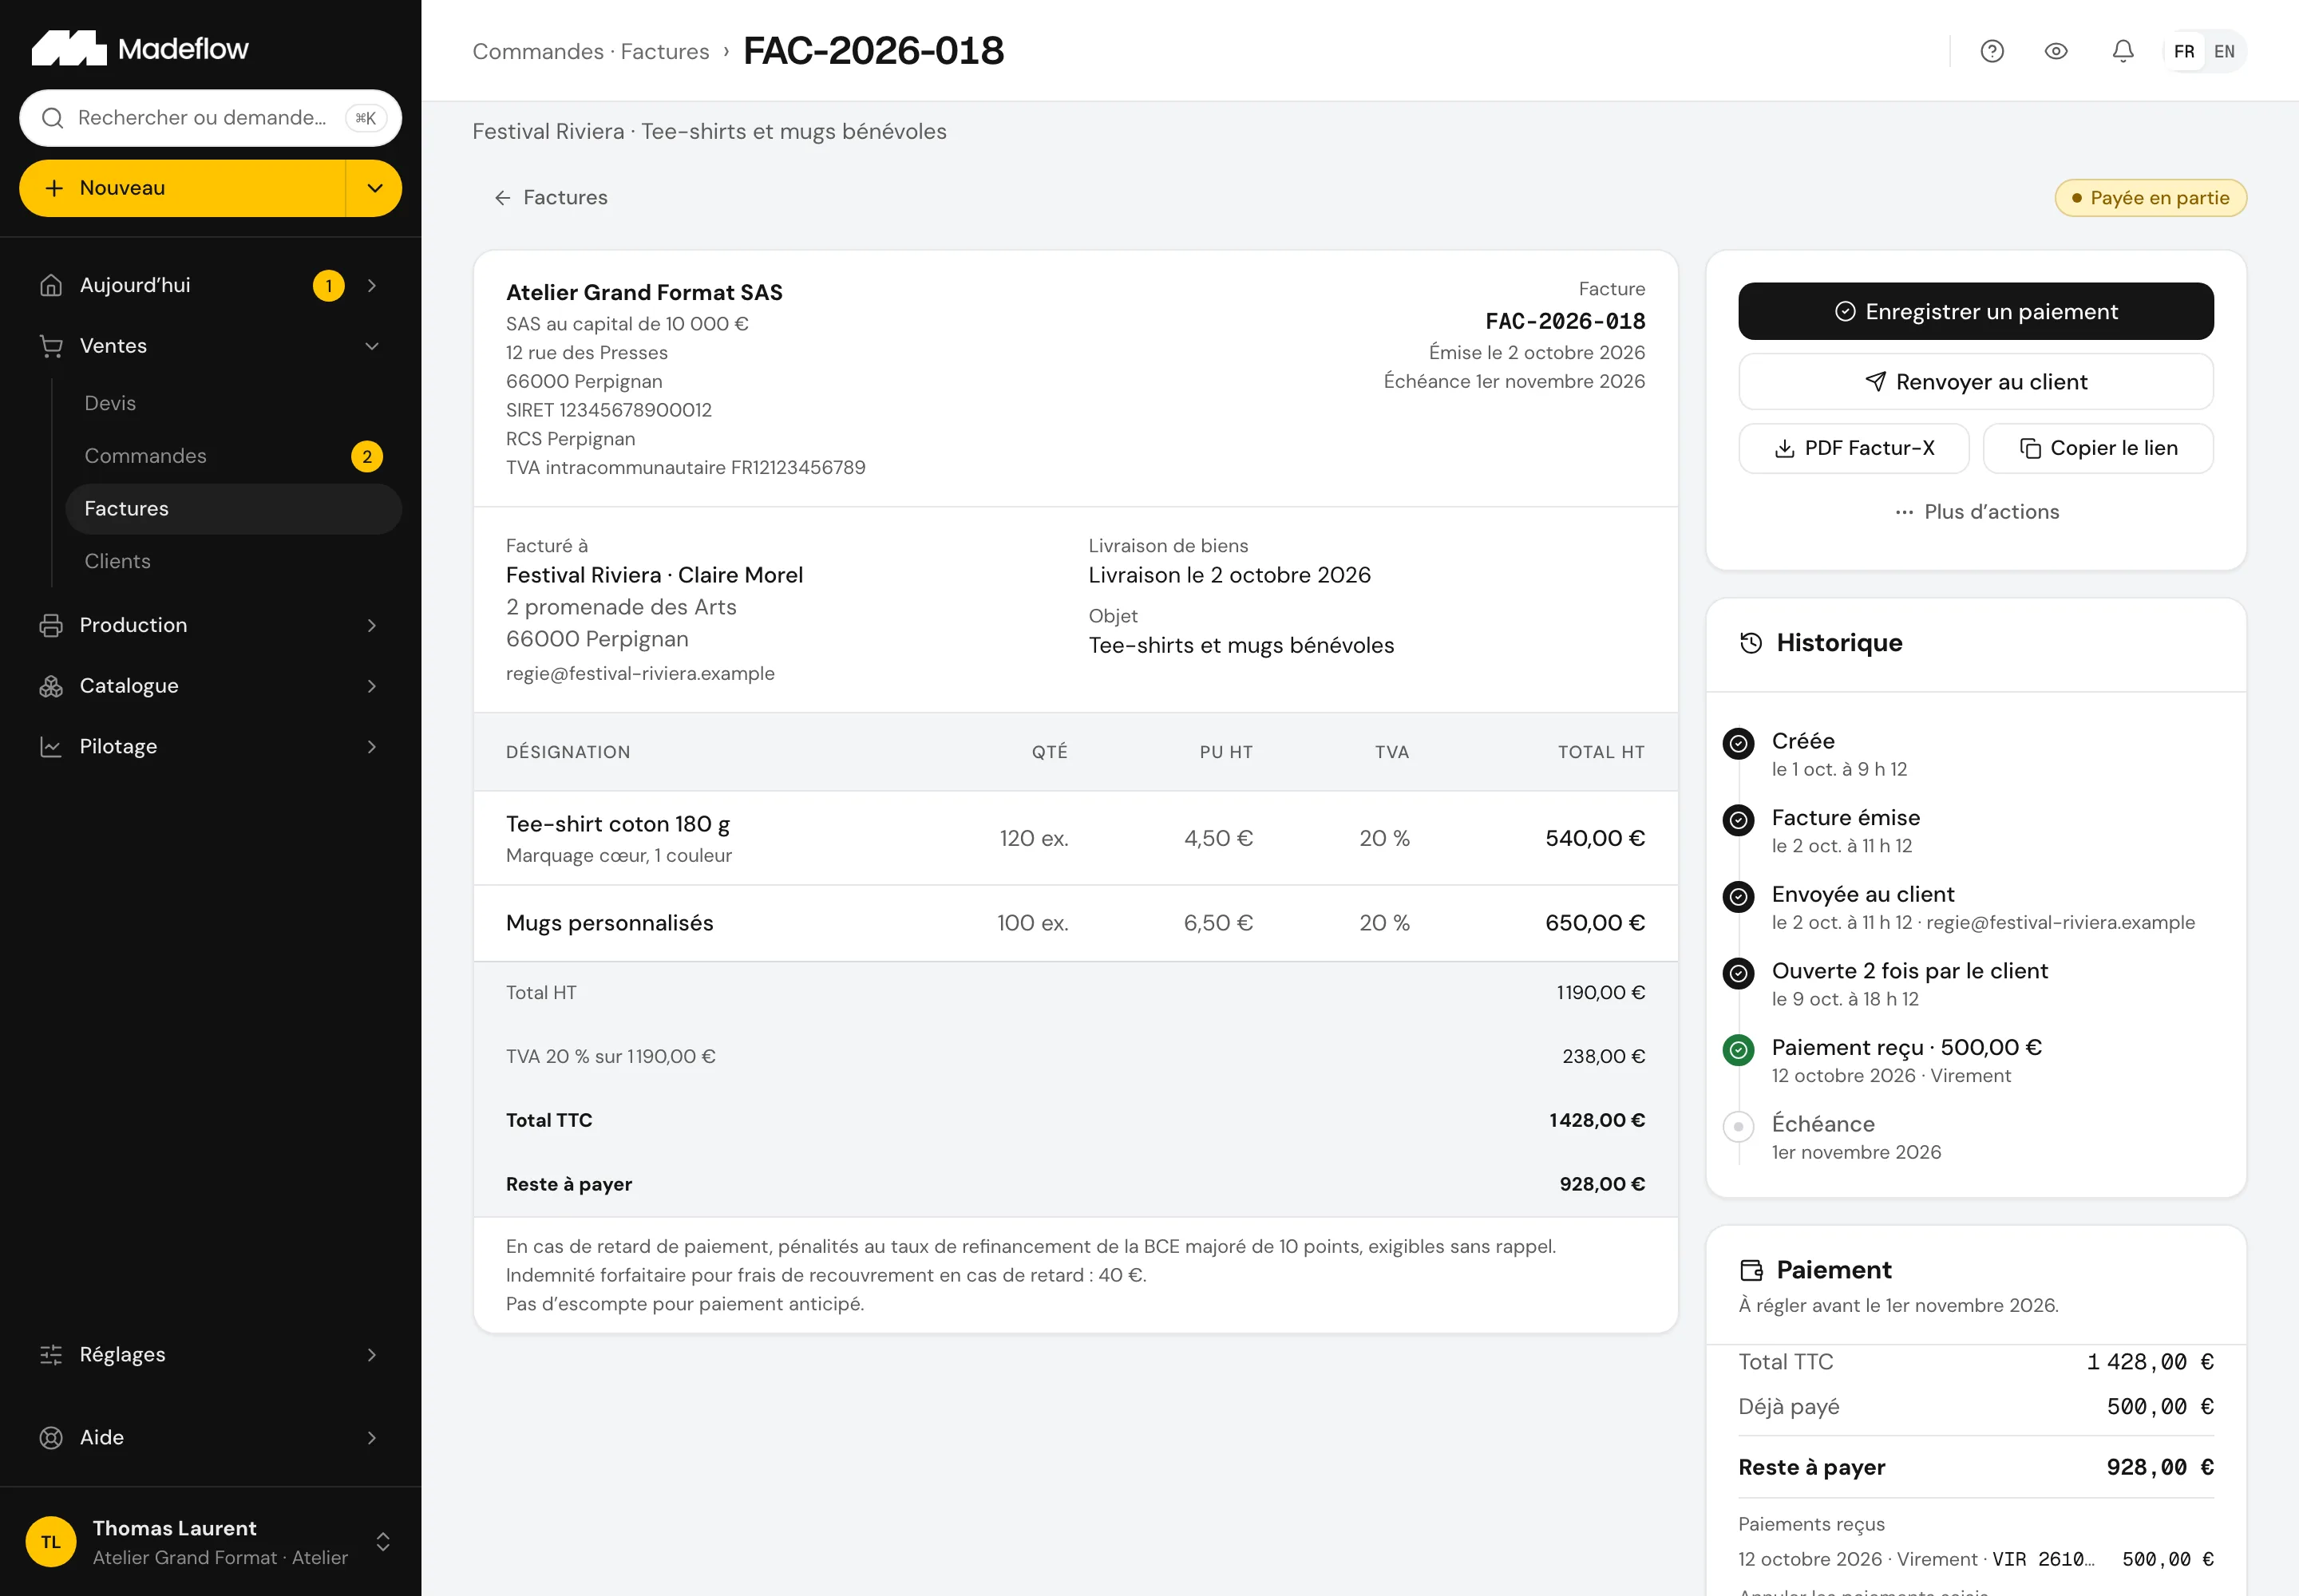
Task: Click the Pilotage chart icon
Action: tap(51, 747)
